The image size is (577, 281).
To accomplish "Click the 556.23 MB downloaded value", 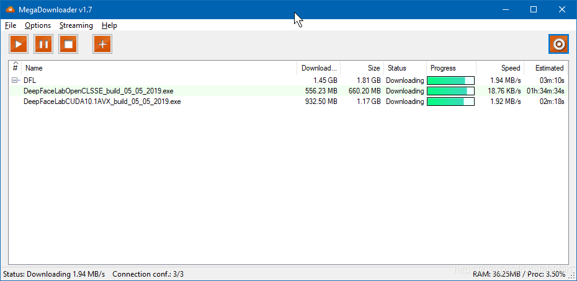I will click(321, 91).
